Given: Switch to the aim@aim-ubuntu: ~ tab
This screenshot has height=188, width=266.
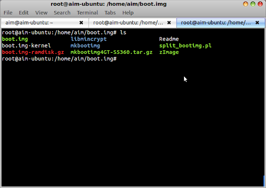Looking at the screenshot, I should coord(37,23).
